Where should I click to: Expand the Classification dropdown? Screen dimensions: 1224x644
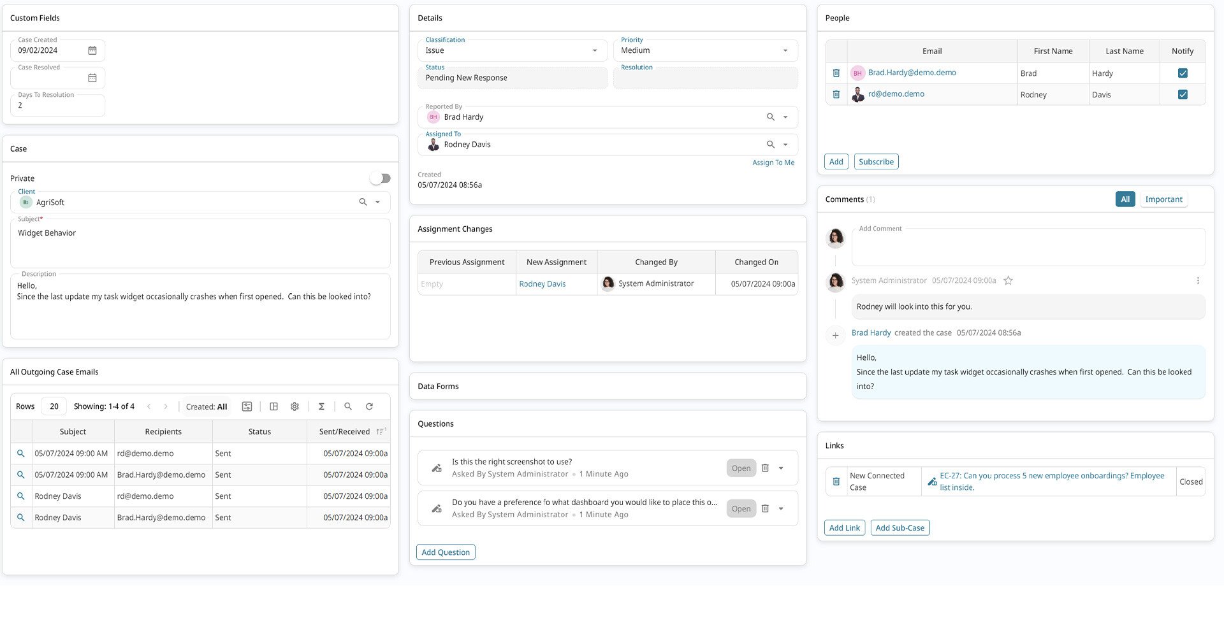pyautogui.click(x=595, y=50)
